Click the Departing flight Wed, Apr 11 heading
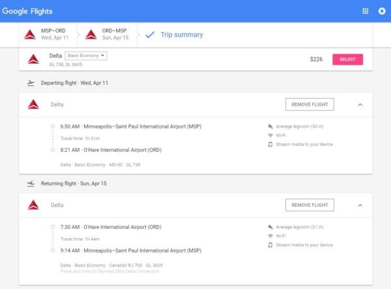Viewport: 391px width, 289px height. [x=74, y=83]
